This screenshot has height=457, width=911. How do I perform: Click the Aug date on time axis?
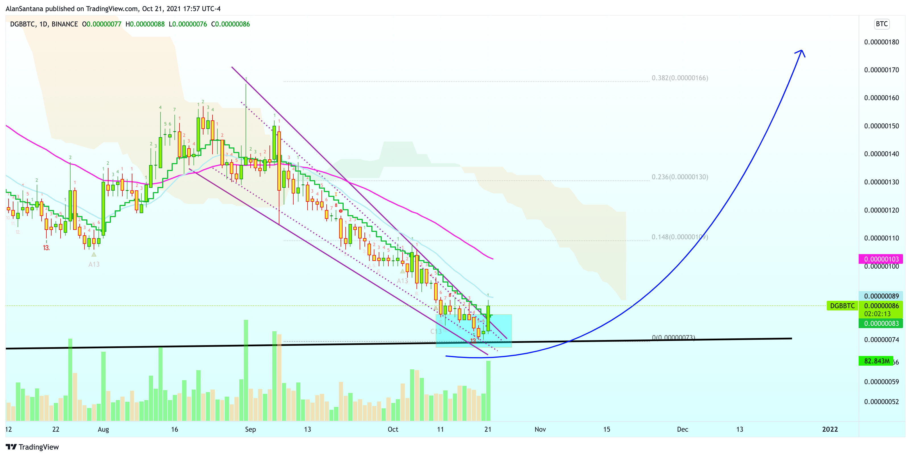click(103, 429)
